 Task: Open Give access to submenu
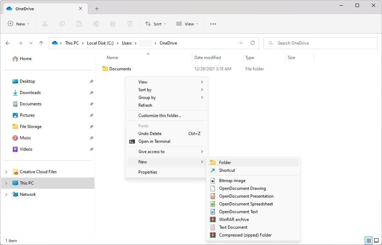tap(167, 152)
